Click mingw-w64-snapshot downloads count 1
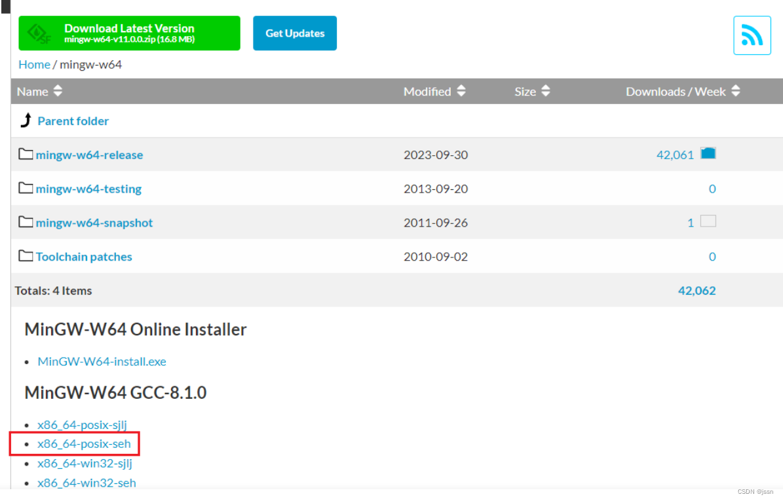The height and width of the screenshot is (501, 783). point(691,223)
